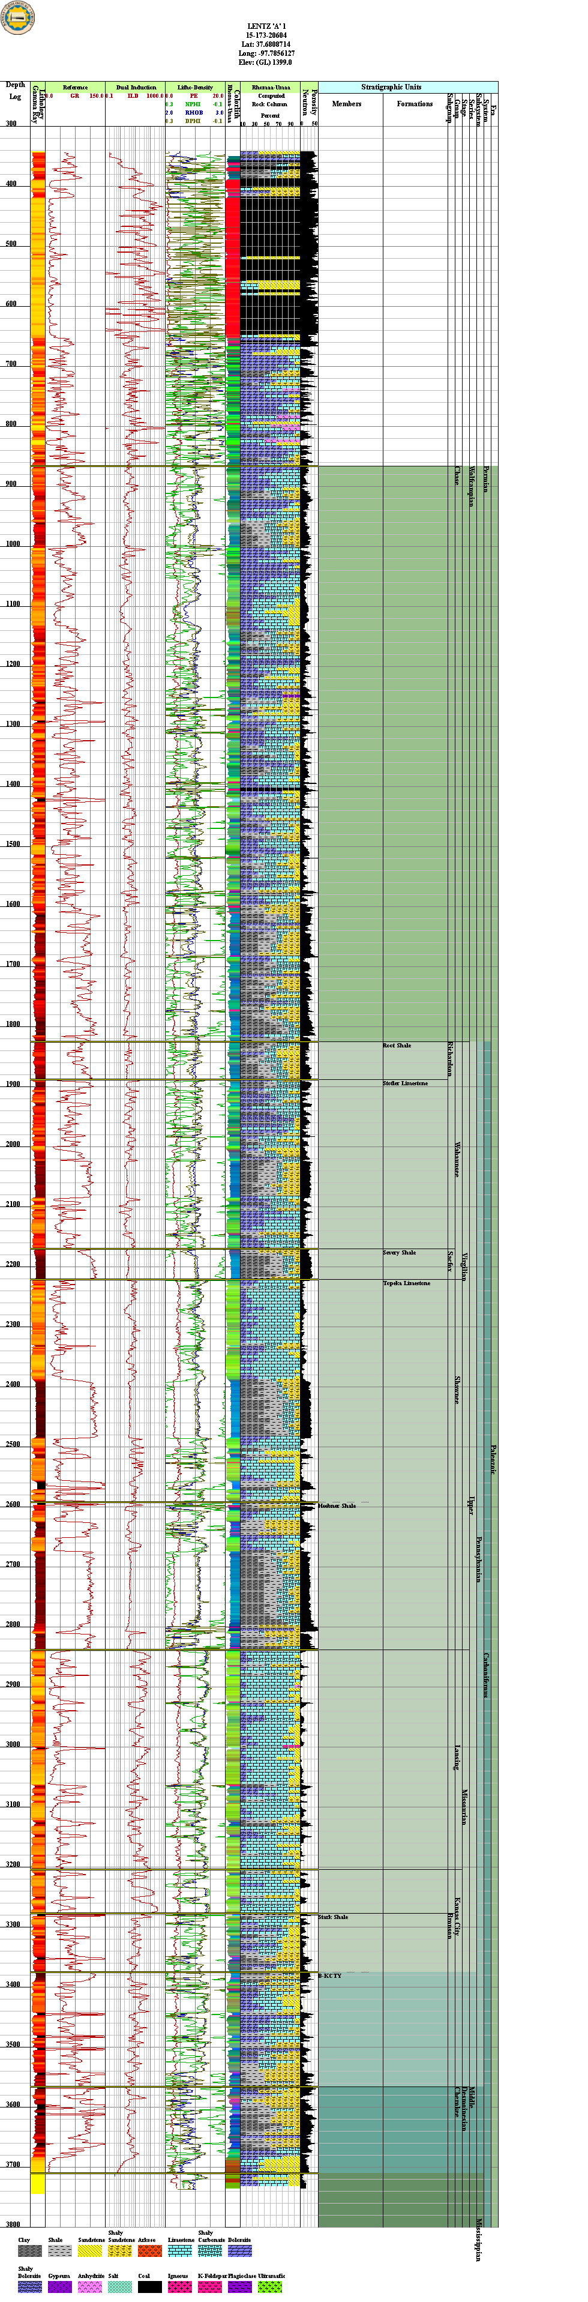588x2302 pixels.
Task: Click the Litho-Density track header
Action: [195, 88]
